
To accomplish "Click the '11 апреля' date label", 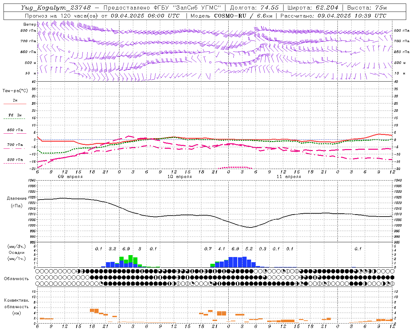I will coord(289,177).
